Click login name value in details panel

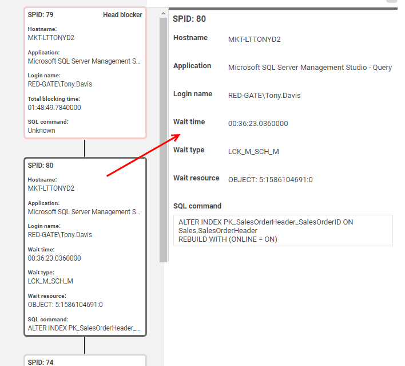coord(264,96)
